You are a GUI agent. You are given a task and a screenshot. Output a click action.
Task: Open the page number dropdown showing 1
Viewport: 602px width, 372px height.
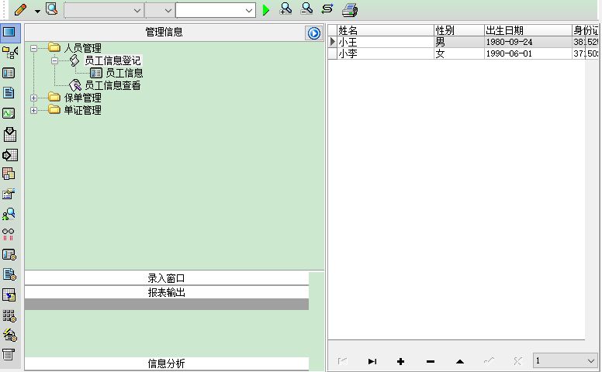tap(565, 360)
